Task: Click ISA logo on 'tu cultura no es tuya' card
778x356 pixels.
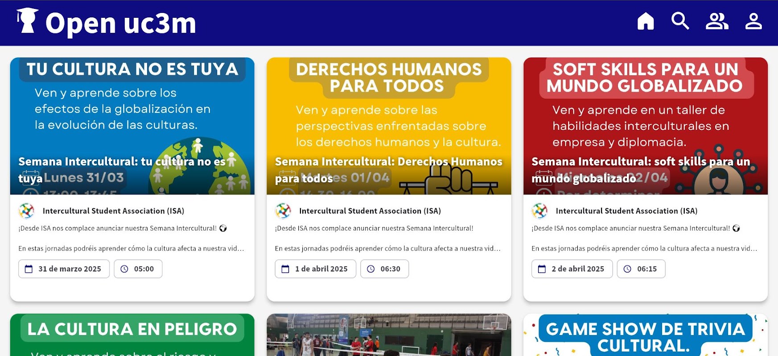Action: click(26, 211)
